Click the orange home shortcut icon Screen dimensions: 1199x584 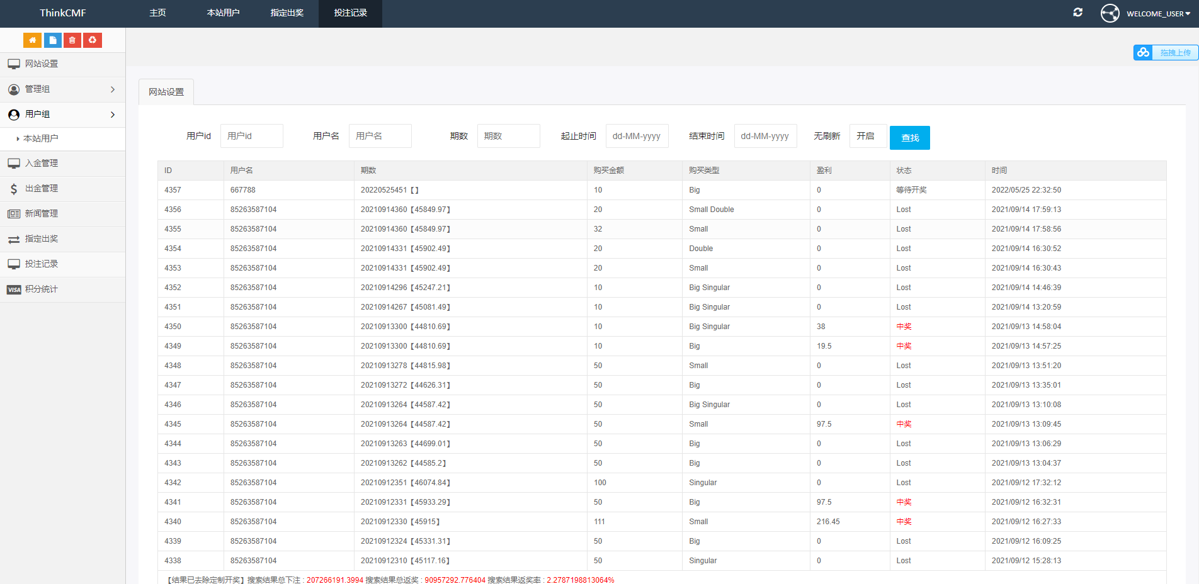pyautogui.click(x=32, y=40)
